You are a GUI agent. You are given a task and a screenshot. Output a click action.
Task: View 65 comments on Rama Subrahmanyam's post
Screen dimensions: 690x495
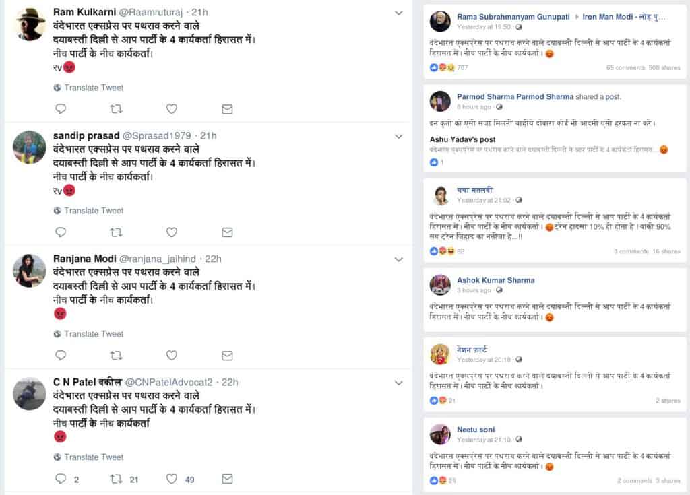pos(625,67)
